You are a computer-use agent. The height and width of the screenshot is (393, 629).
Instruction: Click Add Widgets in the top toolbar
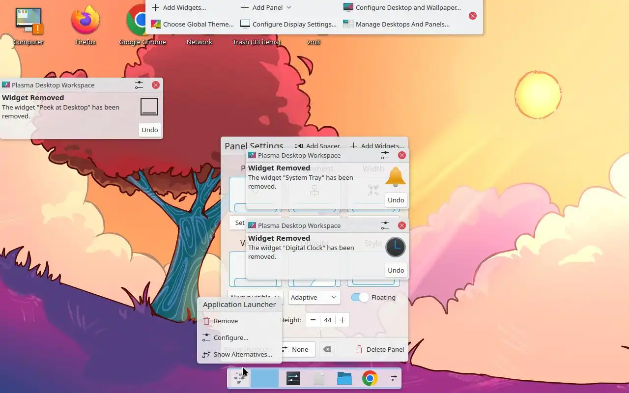coord(178,7)
